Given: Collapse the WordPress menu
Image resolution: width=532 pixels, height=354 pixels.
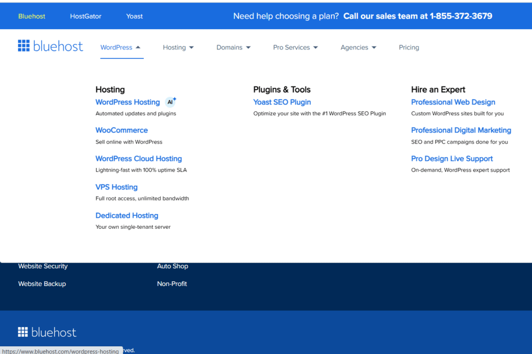Looking at the screenshot, I should (121, 47).
